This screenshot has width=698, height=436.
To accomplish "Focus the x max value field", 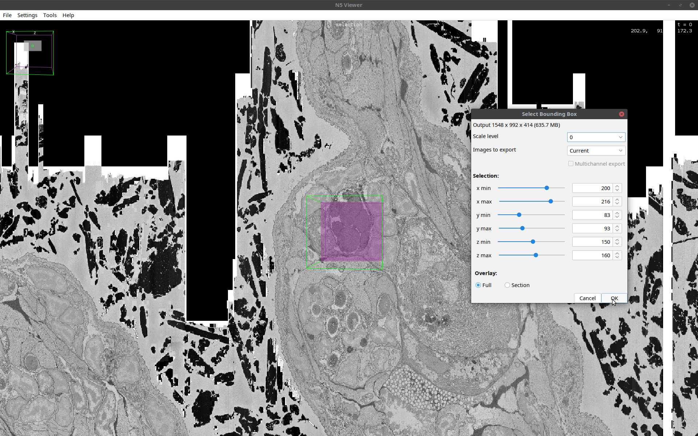I will (593, 202).
